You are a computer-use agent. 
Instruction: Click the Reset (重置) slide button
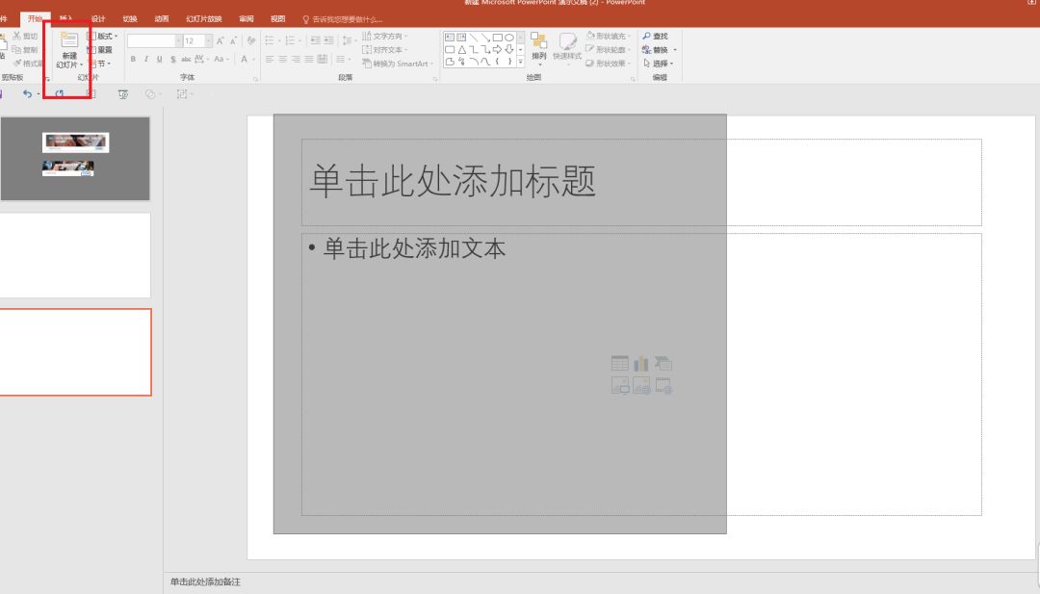(104, 50)
